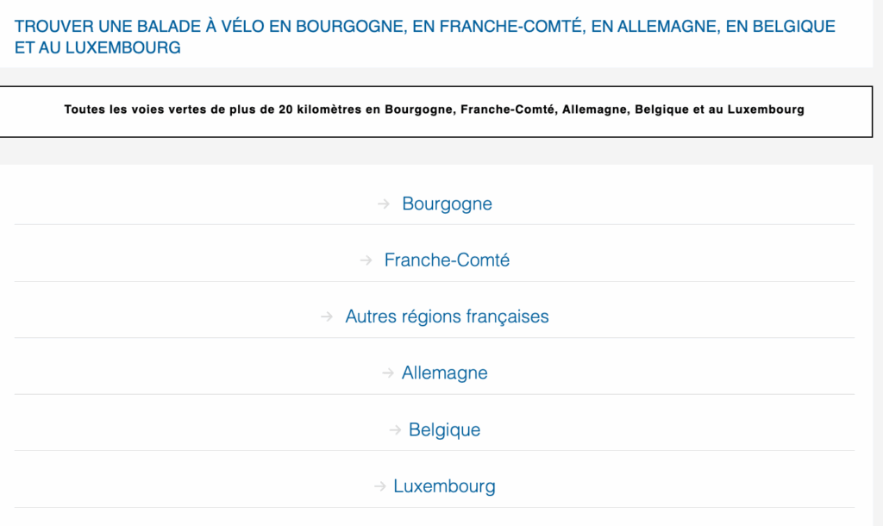
Task: Click the arrow icon beside Belgique
Action: (395, 430)
